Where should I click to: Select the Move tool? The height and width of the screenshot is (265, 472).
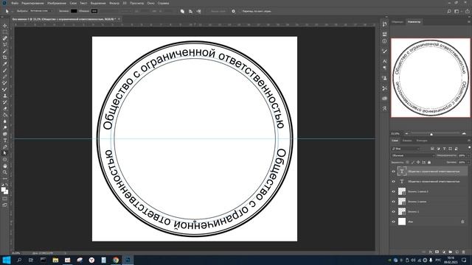tap(5, 26)
